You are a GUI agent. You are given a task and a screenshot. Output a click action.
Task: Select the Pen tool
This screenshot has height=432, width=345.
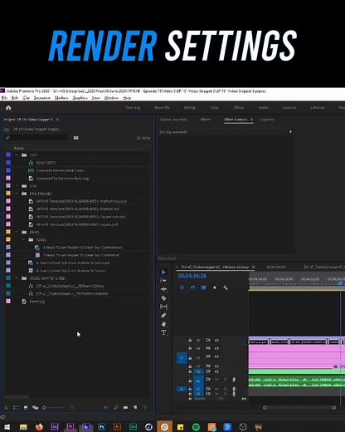click(x=163, y=315)
